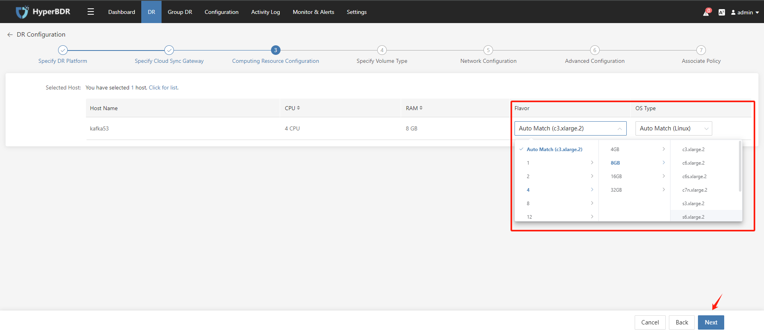Open the Configuration menu
Screen dimensions: 764x334
click(222, 12)
